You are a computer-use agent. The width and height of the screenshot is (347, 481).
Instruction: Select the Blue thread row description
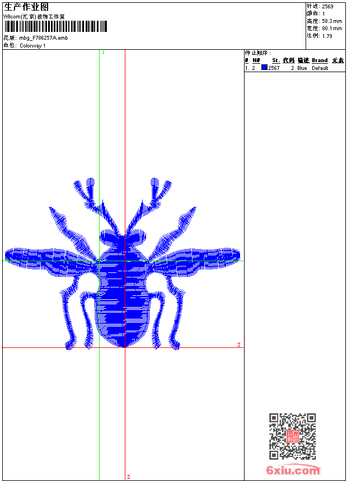pyautogui.click(x=302, y=68)
